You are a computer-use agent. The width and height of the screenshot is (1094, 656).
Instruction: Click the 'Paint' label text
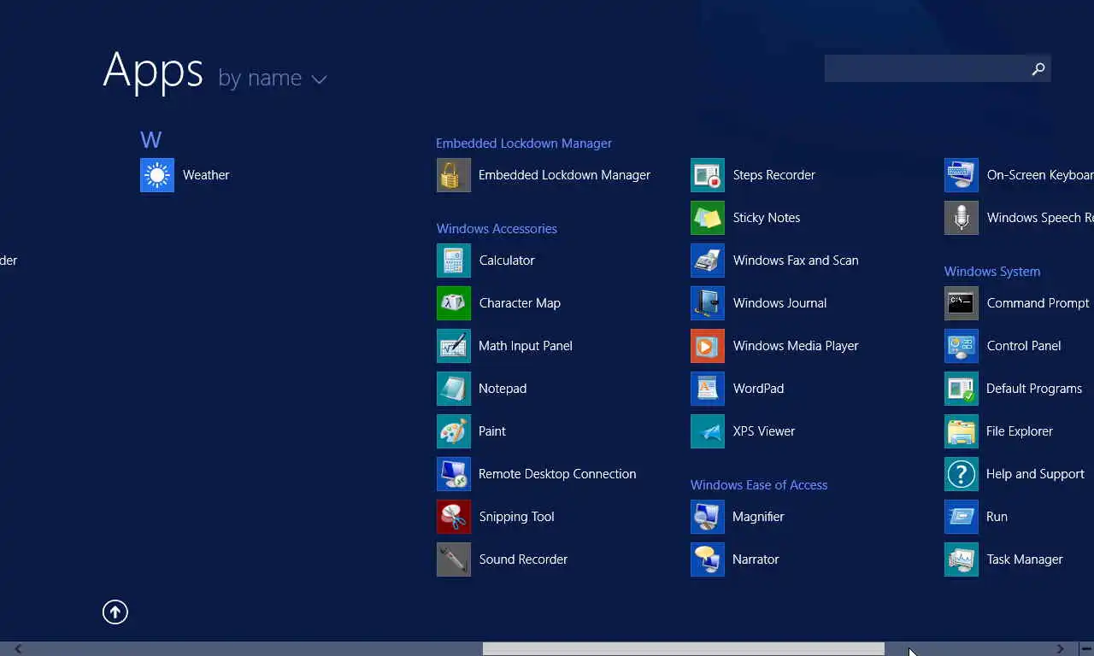click(x=492, y=431)
